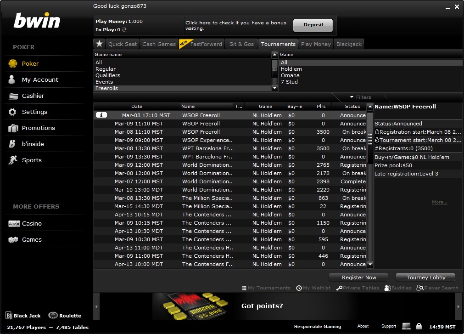Image resolution: width=464 pixels, height=334 pixels.
Task: Sort tournaments by Name column
Action: point(206,106)
